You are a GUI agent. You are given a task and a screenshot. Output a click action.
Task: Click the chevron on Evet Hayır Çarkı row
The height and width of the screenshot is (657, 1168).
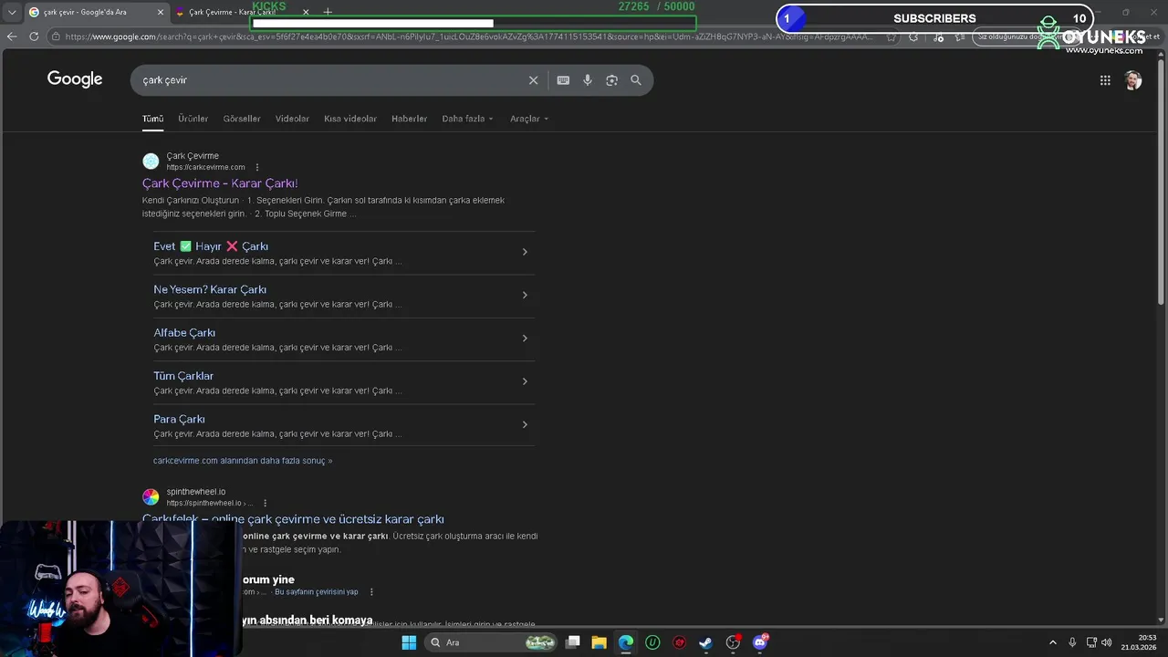coord(525,252)
